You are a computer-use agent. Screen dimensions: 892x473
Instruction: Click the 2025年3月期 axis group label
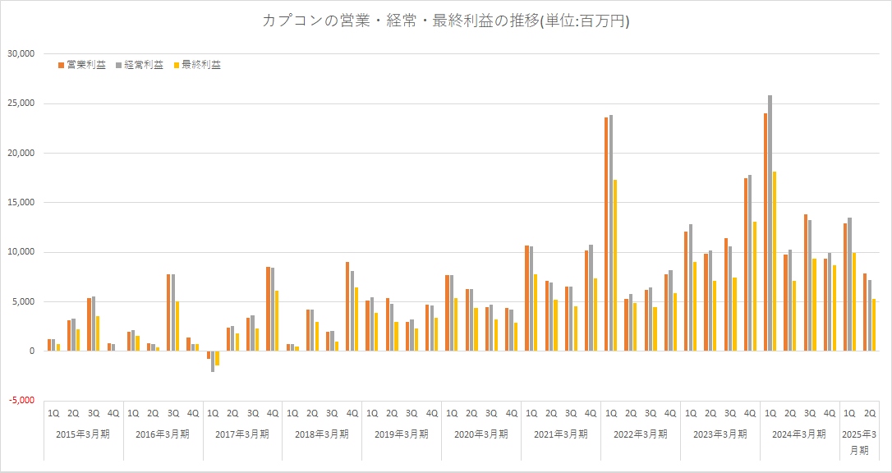(x=858, y=442)
